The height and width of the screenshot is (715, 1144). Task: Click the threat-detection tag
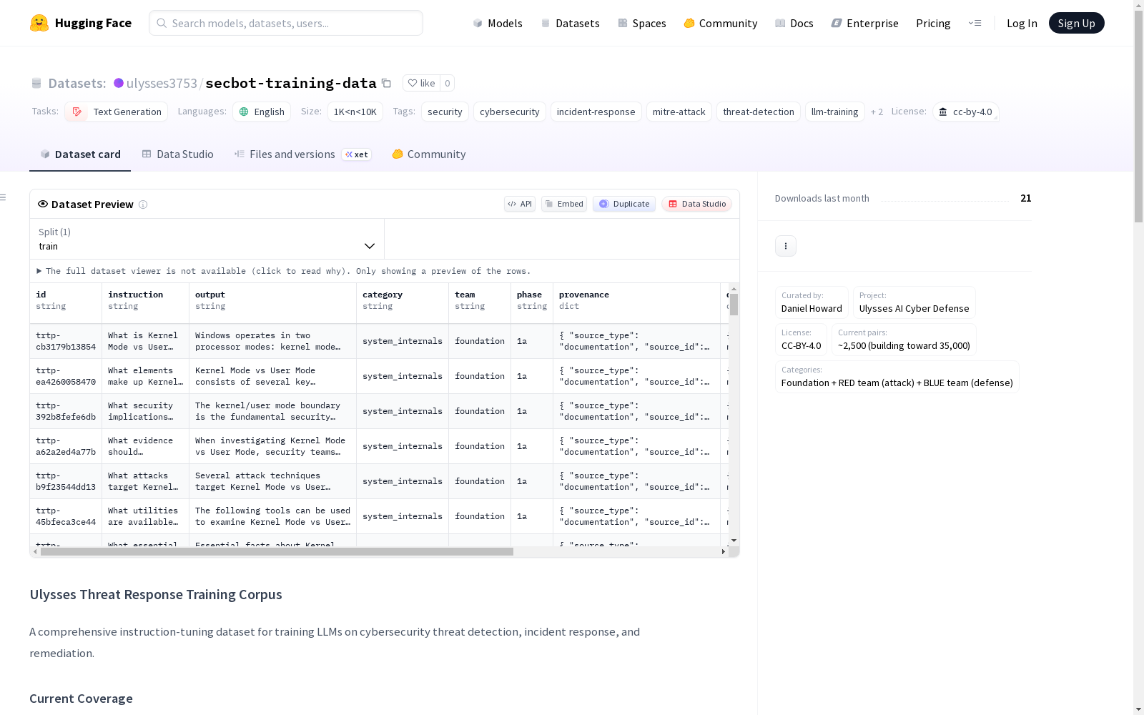[759, 112]
